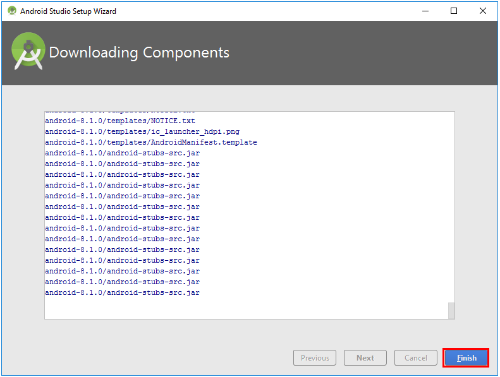Click the Finish button
The height and width of the screenshot is (377, 500).
pos(466,357)
